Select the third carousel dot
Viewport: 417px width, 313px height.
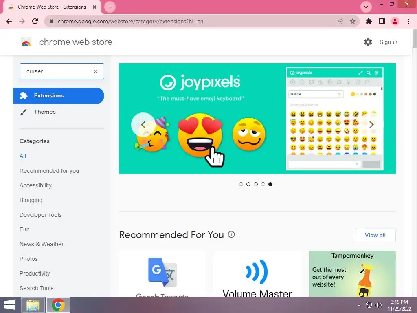[256, 184]
